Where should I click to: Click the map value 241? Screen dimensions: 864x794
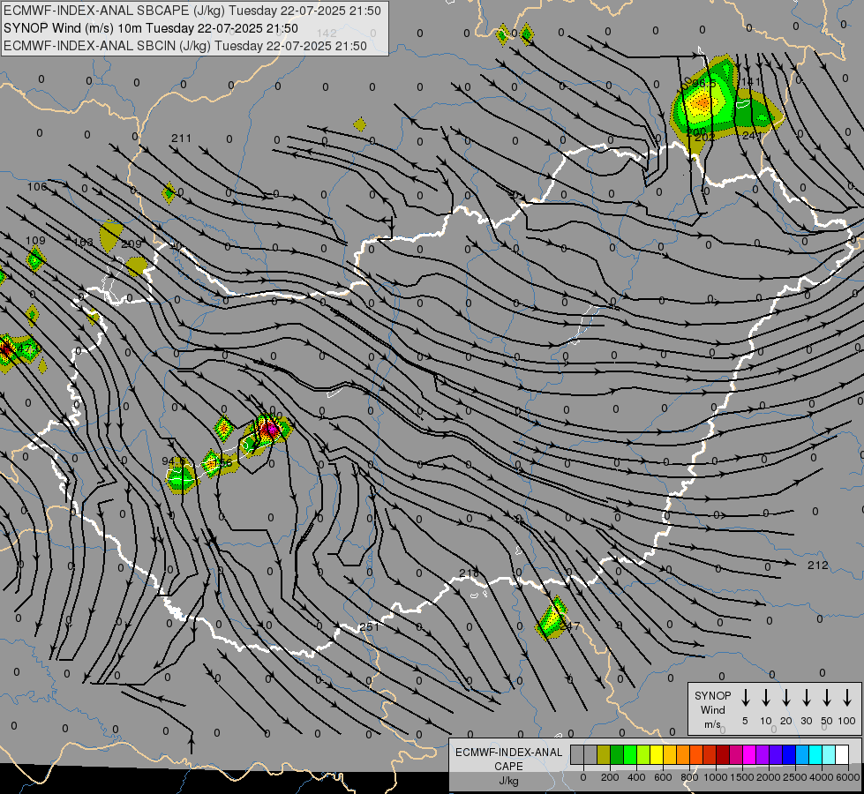click(752, 135)
